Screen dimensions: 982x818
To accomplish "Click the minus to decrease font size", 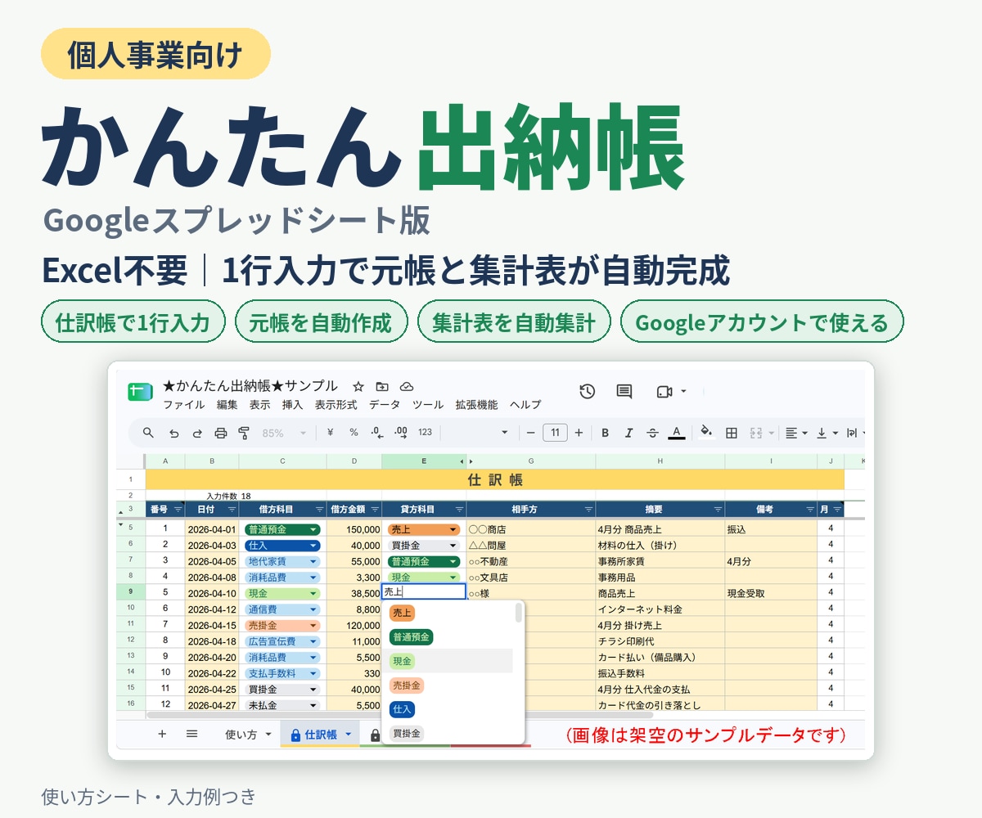I will [x=531, y=433].
